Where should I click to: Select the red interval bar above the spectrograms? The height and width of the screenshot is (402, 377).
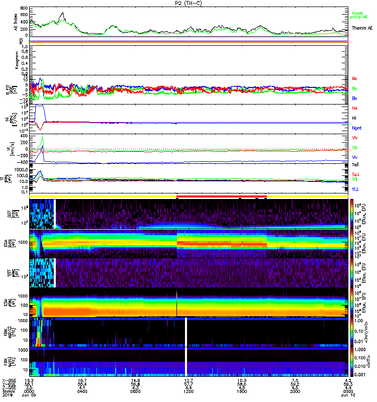pyautogui.click(x=221, y=197)
